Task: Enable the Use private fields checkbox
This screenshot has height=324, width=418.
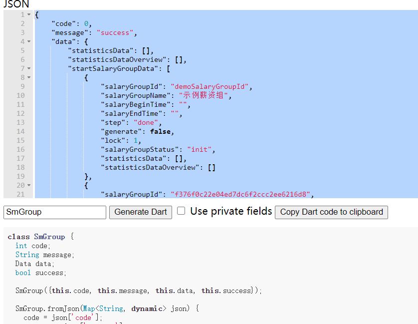Action: point(181,211)
